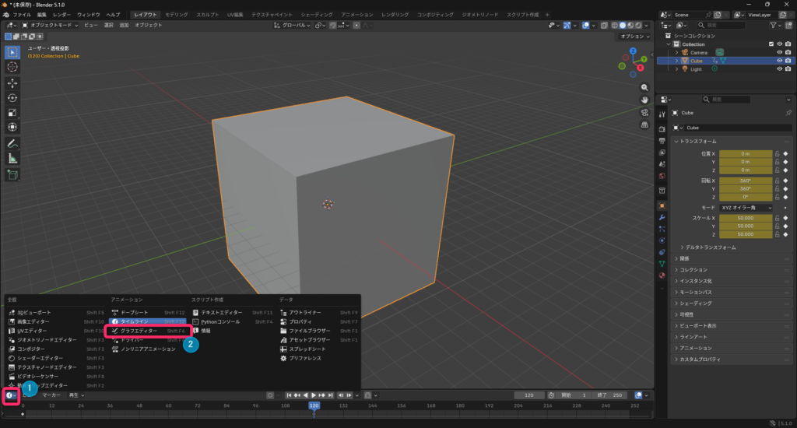The image size is (797, 428).
Task: Click the current frame 120 playhead marker
Action: click(x=314, y=405)
